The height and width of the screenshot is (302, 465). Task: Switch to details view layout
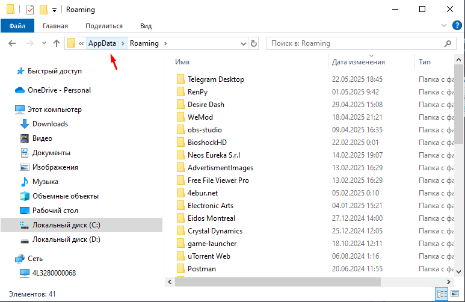(442, 294)
